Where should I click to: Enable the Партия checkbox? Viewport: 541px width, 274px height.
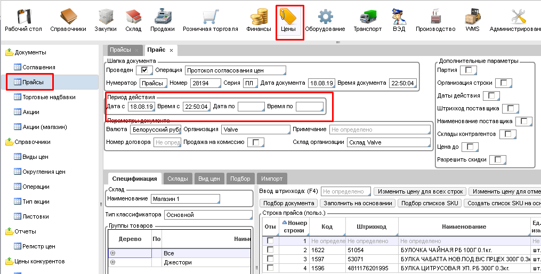point(468,70)
